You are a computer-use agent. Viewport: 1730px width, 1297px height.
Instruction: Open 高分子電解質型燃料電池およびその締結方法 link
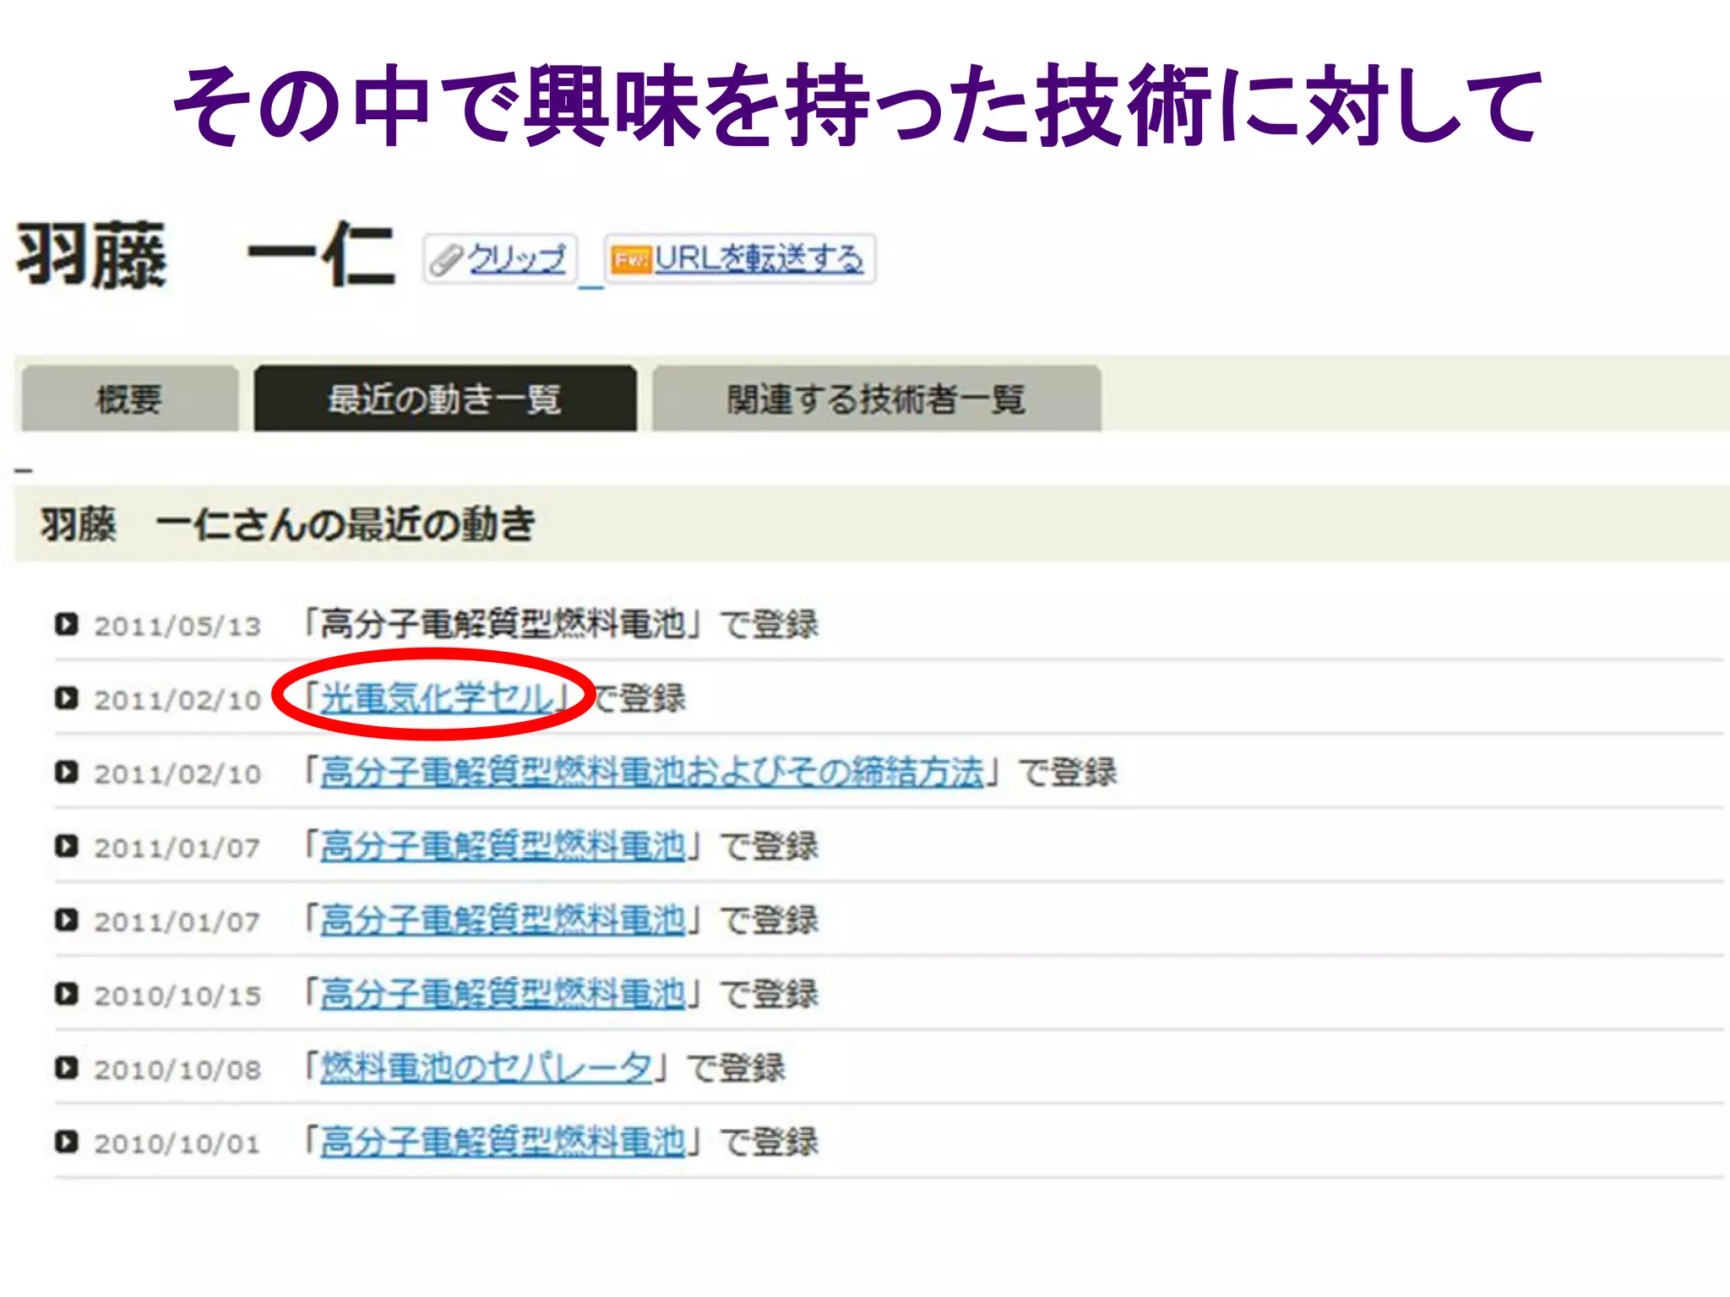[x=652, y=772]
